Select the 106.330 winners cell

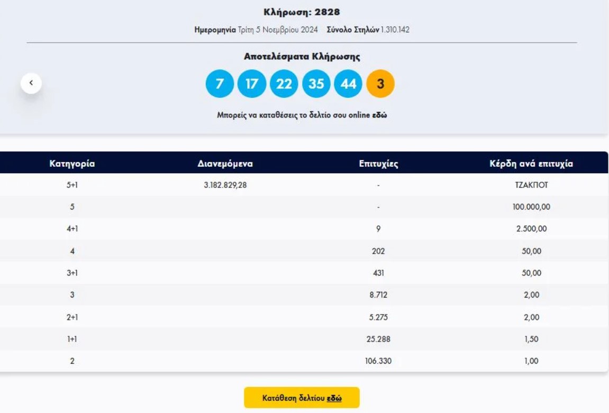(378, 361)
